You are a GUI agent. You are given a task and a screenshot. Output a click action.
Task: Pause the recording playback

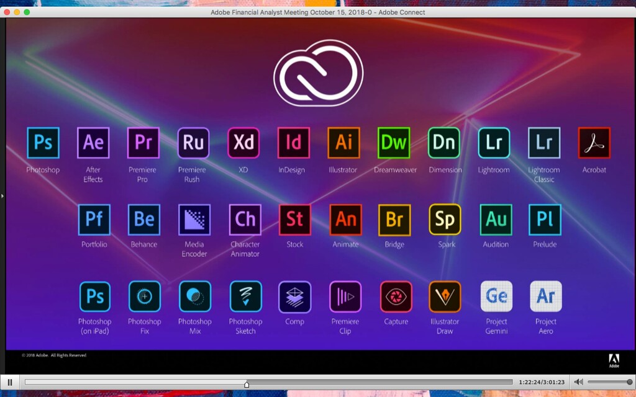[10, 382]
